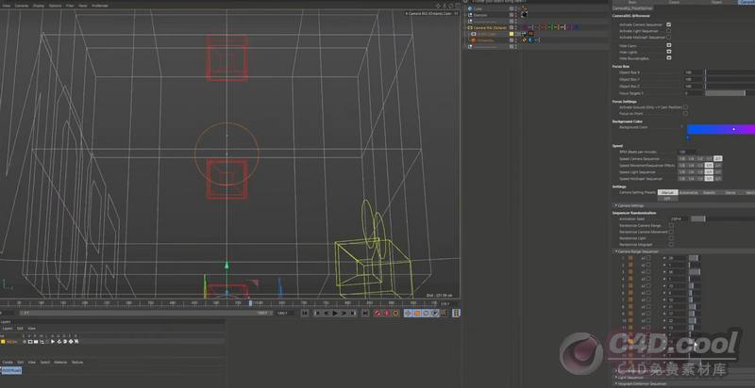Select the Automotive camera setting preset
The height and width of the screenshot is (388, 755).
pyautogui.click(x=688, y=192)
